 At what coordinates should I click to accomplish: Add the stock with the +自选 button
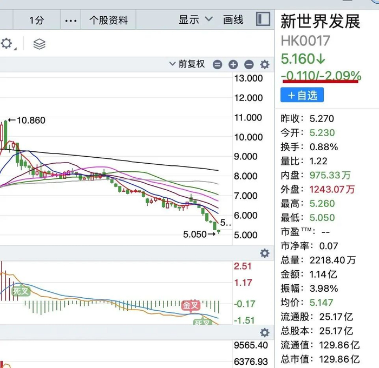[302, 95]
